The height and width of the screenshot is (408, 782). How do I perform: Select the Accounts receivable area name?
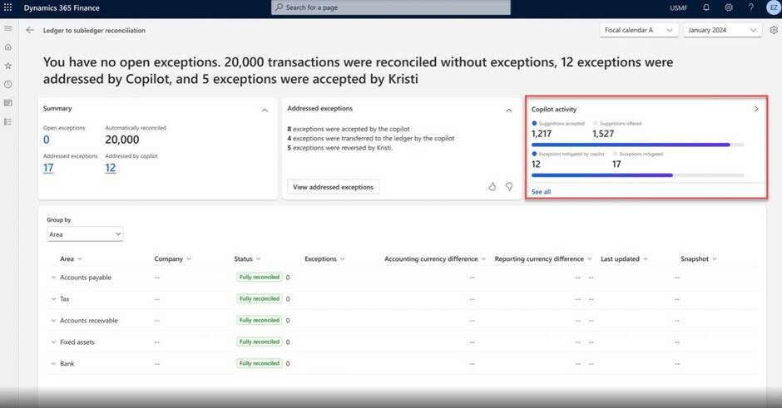coord(89,321)
